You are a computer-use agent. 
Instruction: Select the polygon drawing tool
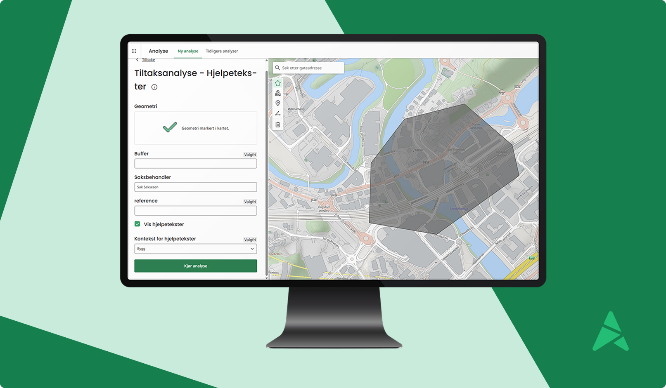tap(278, 83)
